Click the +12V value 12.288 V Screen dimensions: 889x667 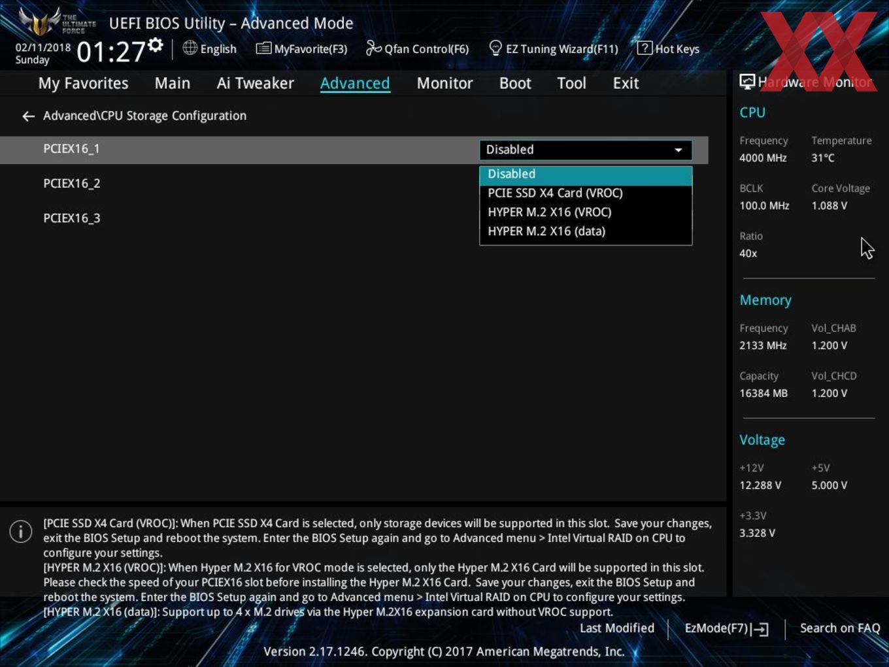760,486
